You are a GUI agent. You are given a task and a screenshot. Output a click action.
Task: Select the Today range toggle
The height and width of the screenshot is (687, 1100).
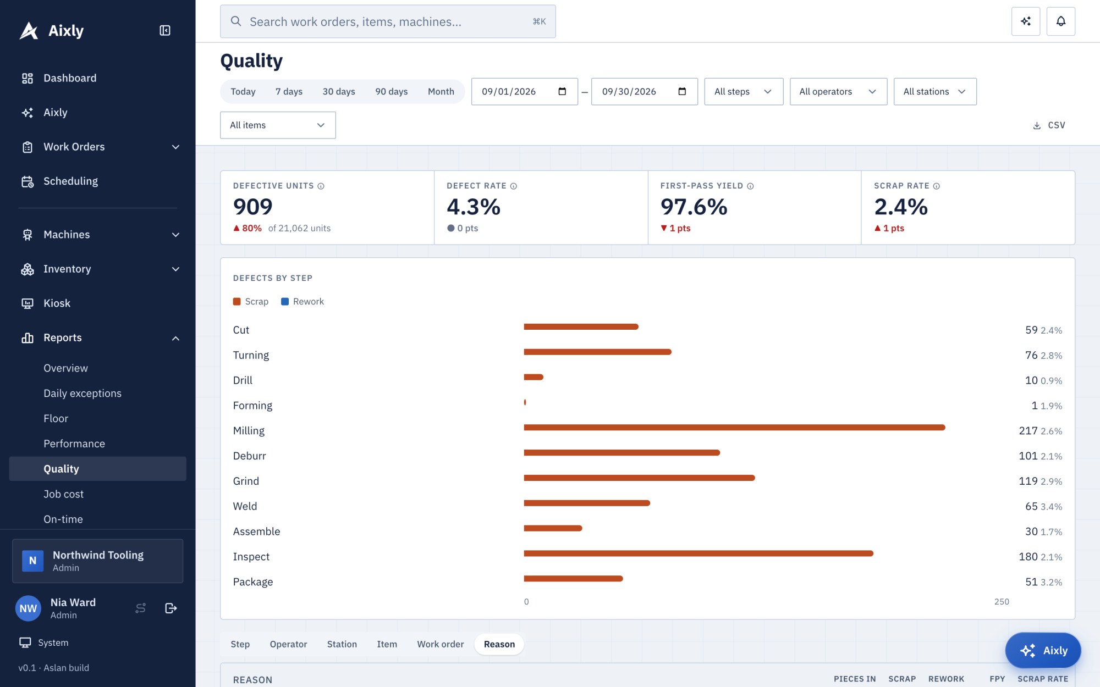click(x=243, y=91)
